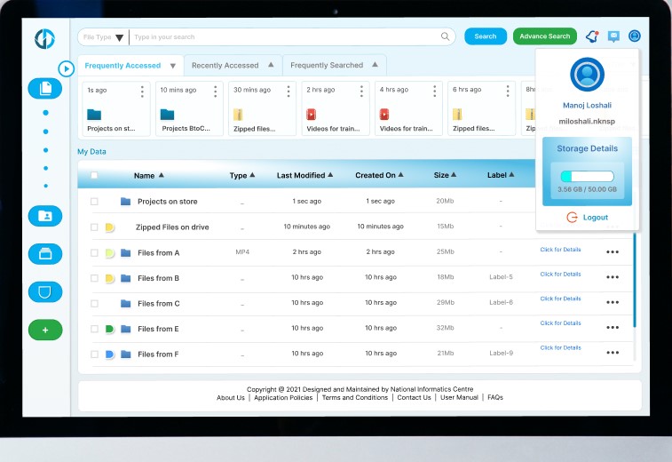The image size is (672, 462).
Task: Sort by Size column arrow
Action: 454,175
